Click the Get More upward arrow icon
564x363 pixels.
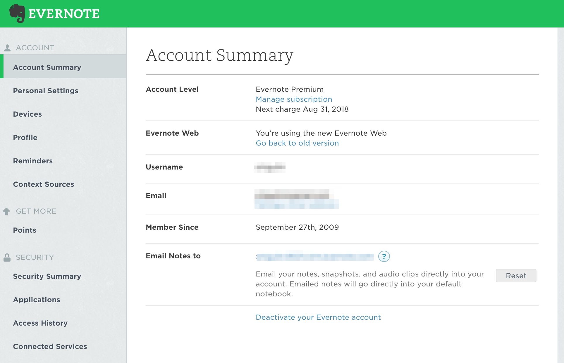(x=7, y=211)
